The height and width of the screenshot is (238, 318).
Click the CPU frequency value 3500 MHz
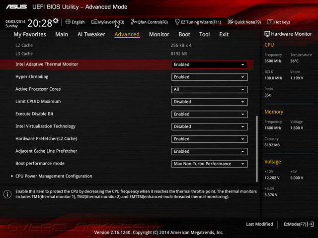click(273, 61)
